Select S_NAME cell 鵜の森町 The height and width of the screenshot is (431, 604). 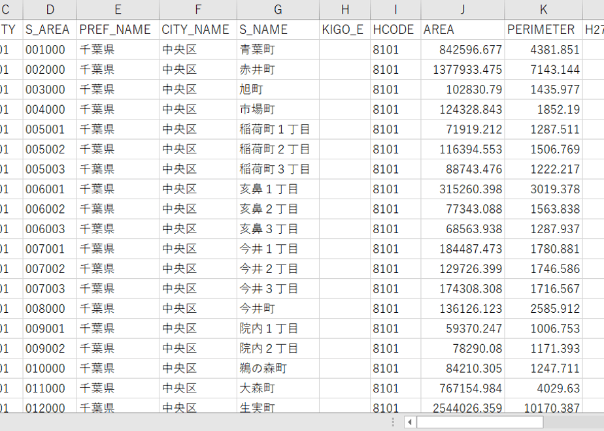point(278,369)
